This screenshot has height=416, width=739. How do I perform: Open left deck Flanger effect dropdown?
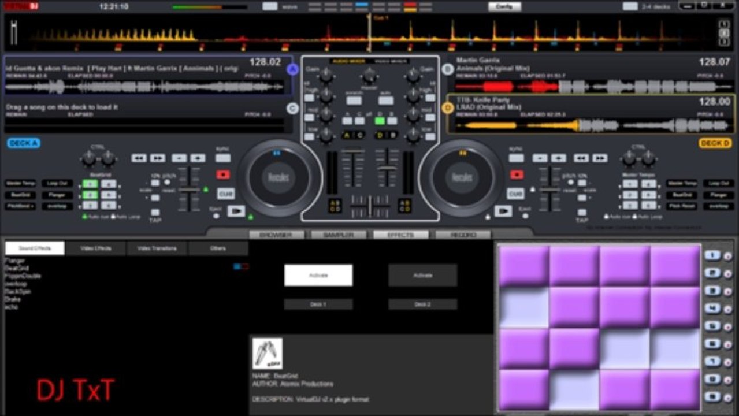click(x=57, y=195)
